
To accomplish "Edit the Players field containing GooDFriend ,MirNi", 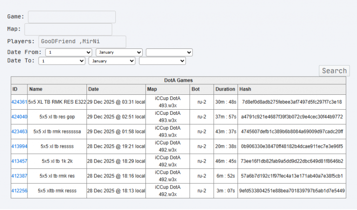I will point(82,42).
